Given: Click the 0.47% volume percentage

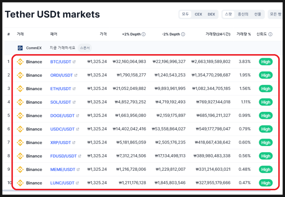Looking at the screenshot, I should (x=245, y=183).
